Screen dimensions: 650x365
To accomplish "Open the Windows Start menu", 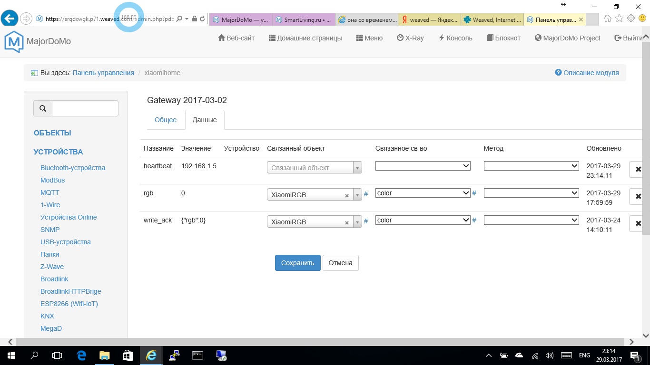I will [x=11, y=355].
